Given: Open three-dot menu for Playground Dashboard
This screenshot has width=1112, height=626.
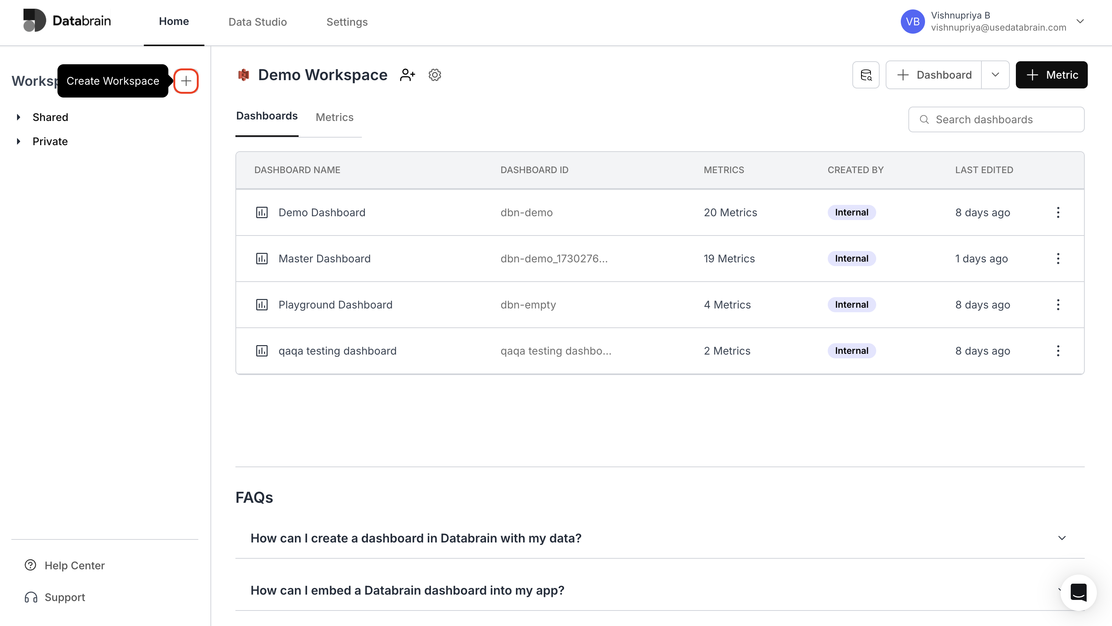Looking at the screenshot, I should pyautogui.click(x=1057, y=305).
